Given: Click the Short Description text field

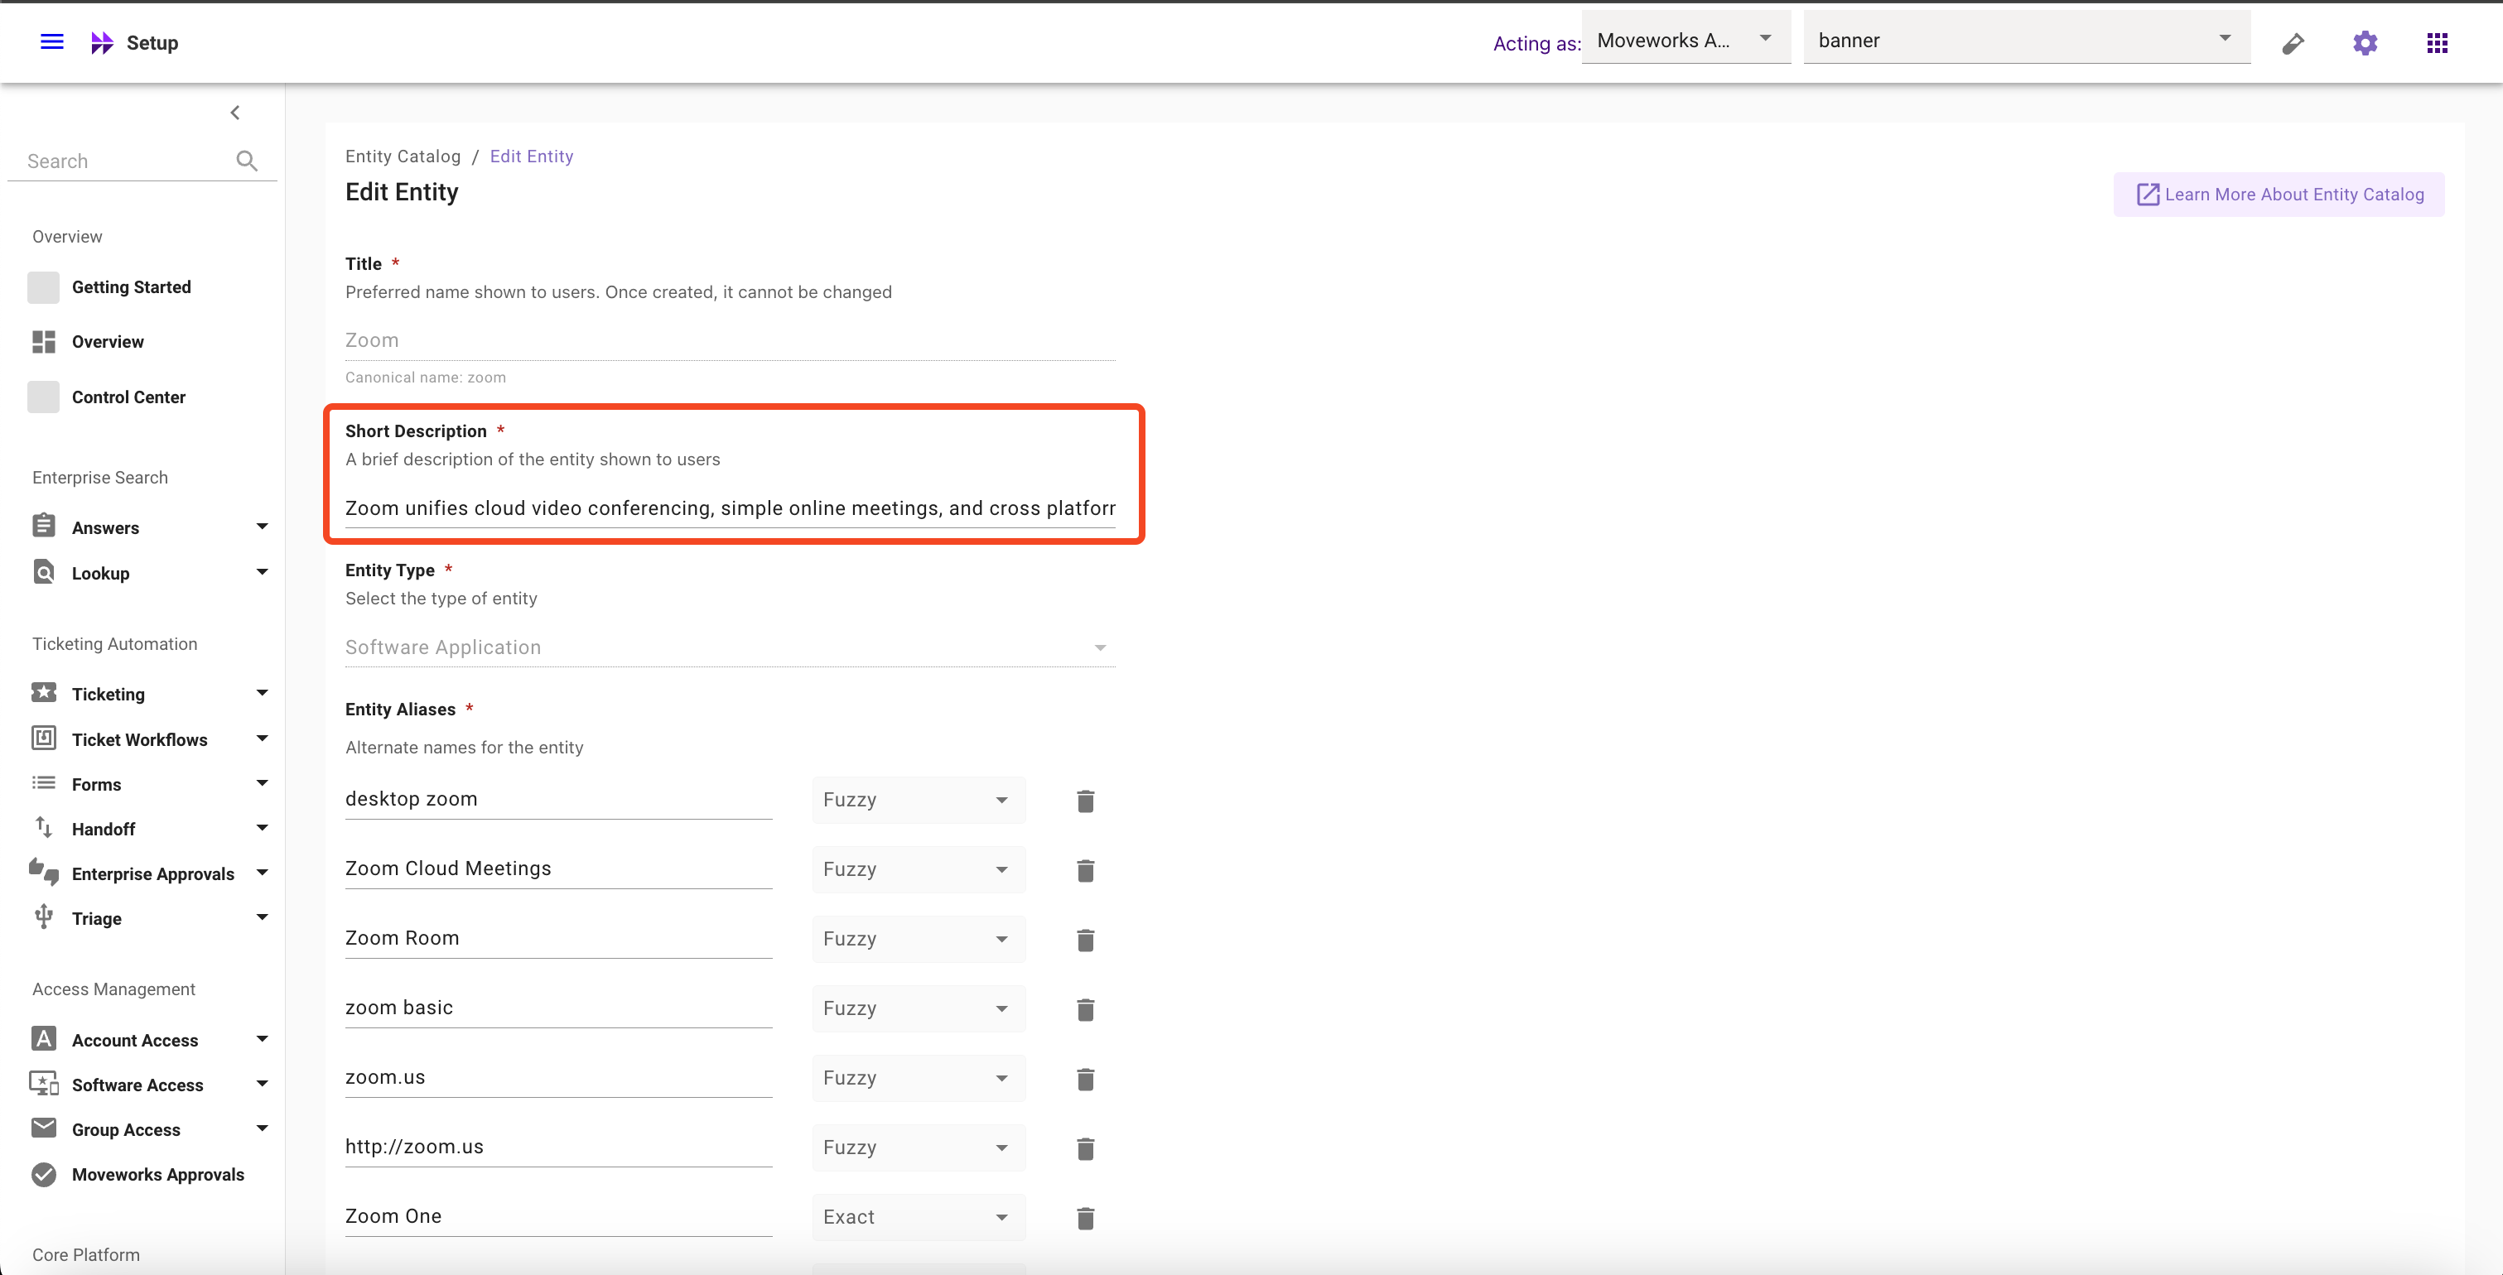Looking at the screenshot, I should (x=730, y=508).
